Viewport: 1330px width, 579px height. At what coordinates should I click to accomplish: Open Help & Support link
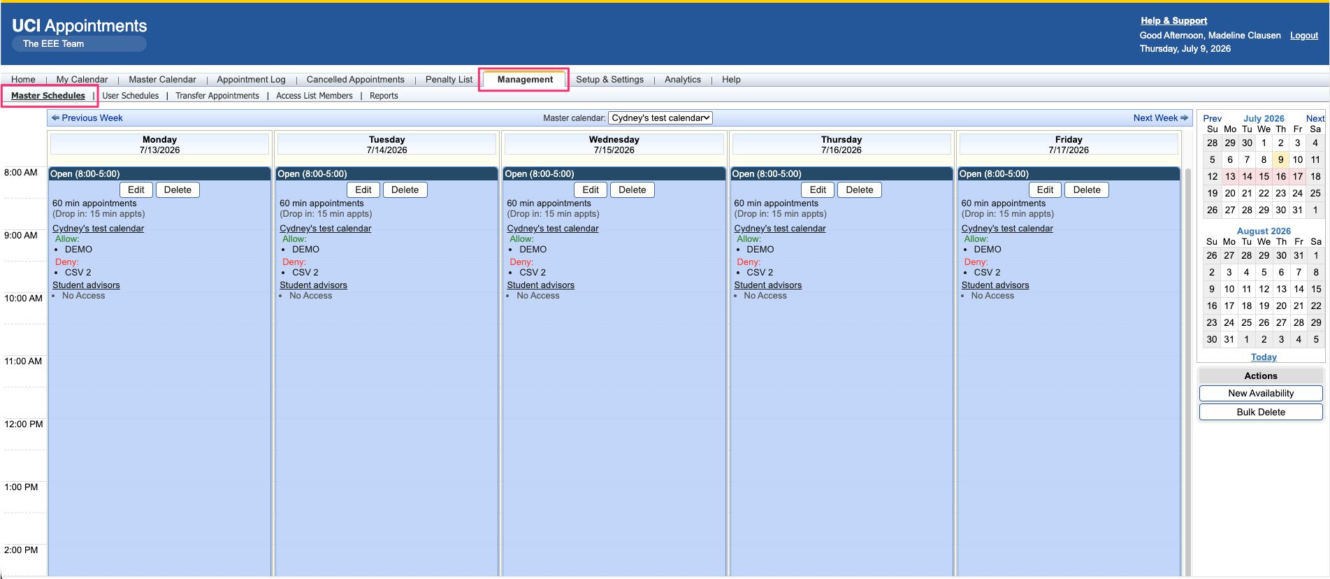(1173, 20)
